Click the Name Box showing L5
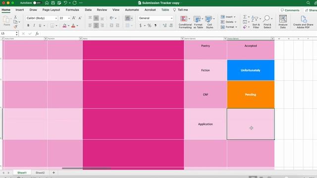 click(8, 34)
